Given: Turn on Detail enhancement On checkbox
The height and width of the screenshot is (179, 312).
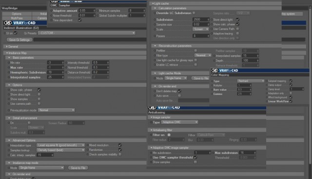Looking at the screenshot, I should pyautogui.click(x=29, y=123).
